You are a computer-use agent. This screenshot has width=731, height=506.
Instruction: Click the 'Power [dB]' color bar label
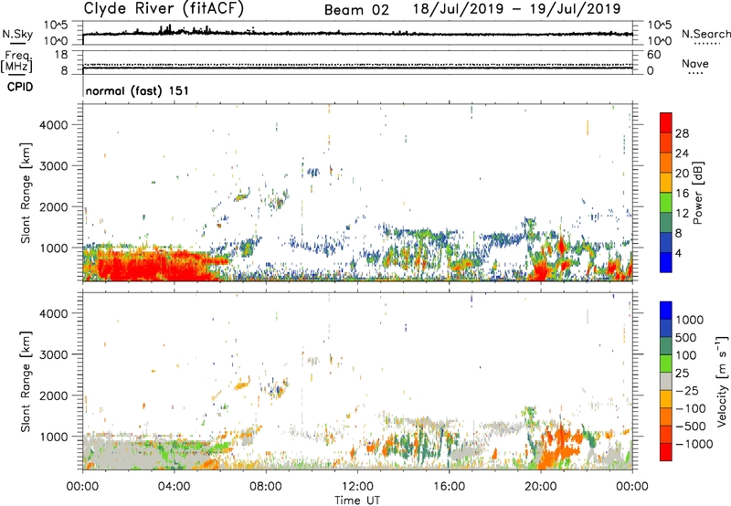[x=698, y=193]
